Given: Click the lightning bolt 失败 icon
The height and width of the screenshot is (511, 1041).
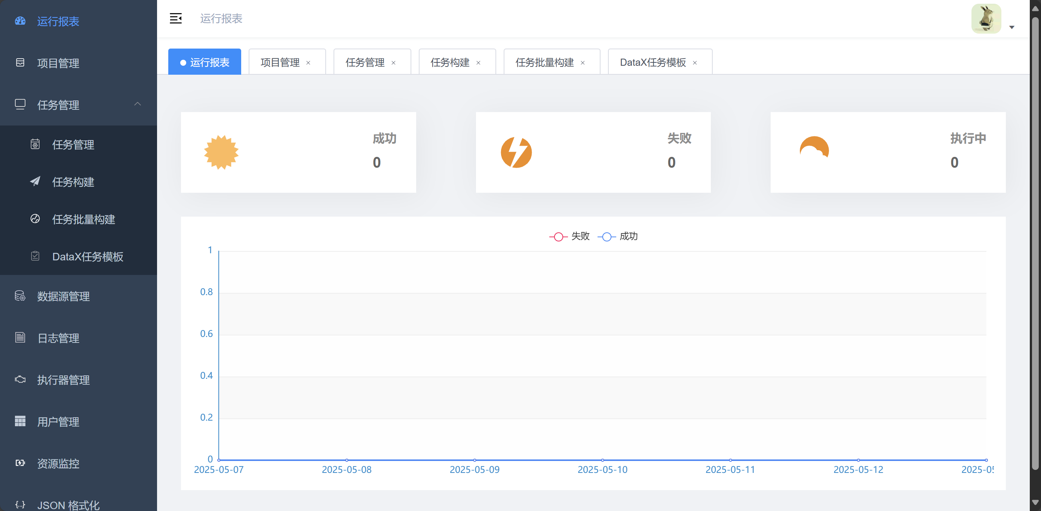Looking at the screenshot, I should point(516,152).
